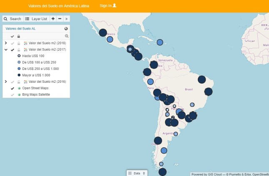Click the zoom out minus button
The width and height of the screenshot is (269, 176).
(x=60, y=19)
